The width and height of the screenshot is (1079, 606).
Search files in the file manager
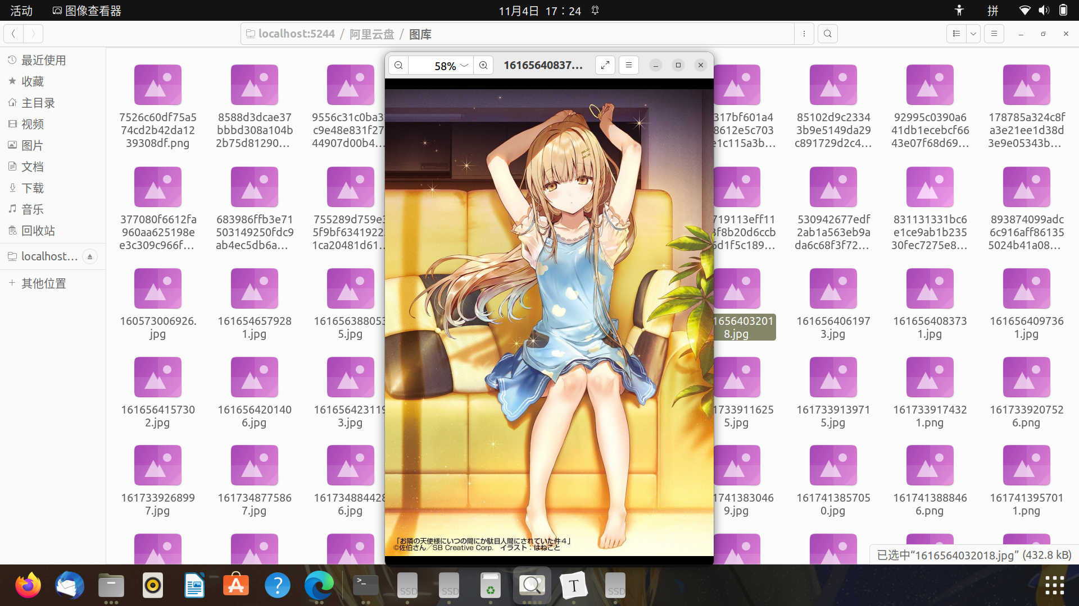click(828, 34)
